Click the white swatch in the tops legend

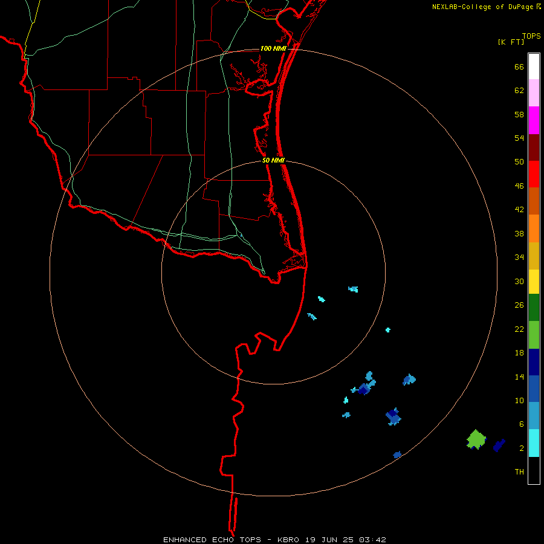[x=534, y=66]
